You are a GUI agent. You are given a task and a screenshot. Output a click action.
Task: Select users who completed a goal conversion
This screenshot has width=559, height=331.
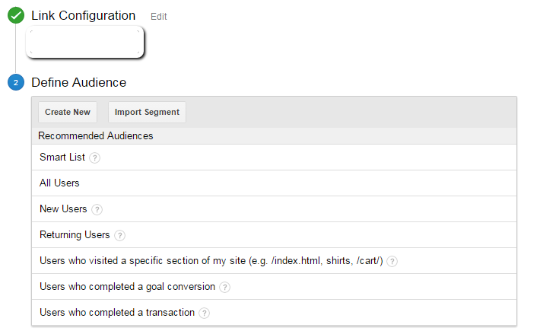click(x=274, y=286)
